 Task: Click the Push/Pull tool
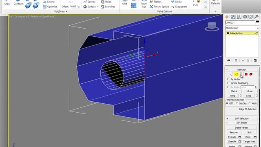click(144, 4)
